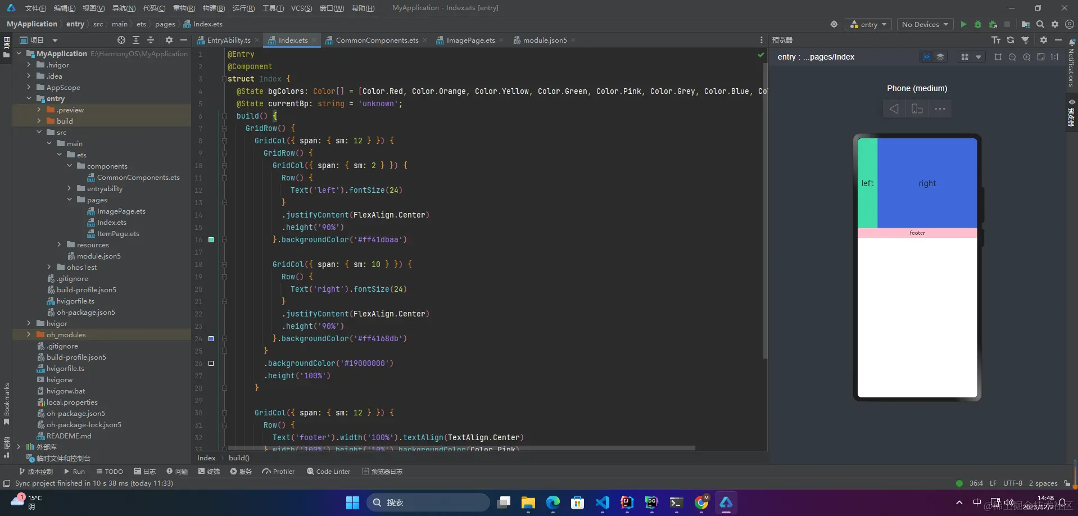Open the user account avatar icon
Image resolution: width=1078 pixels, height=516 pixels.
click(x=1070, y=24)
